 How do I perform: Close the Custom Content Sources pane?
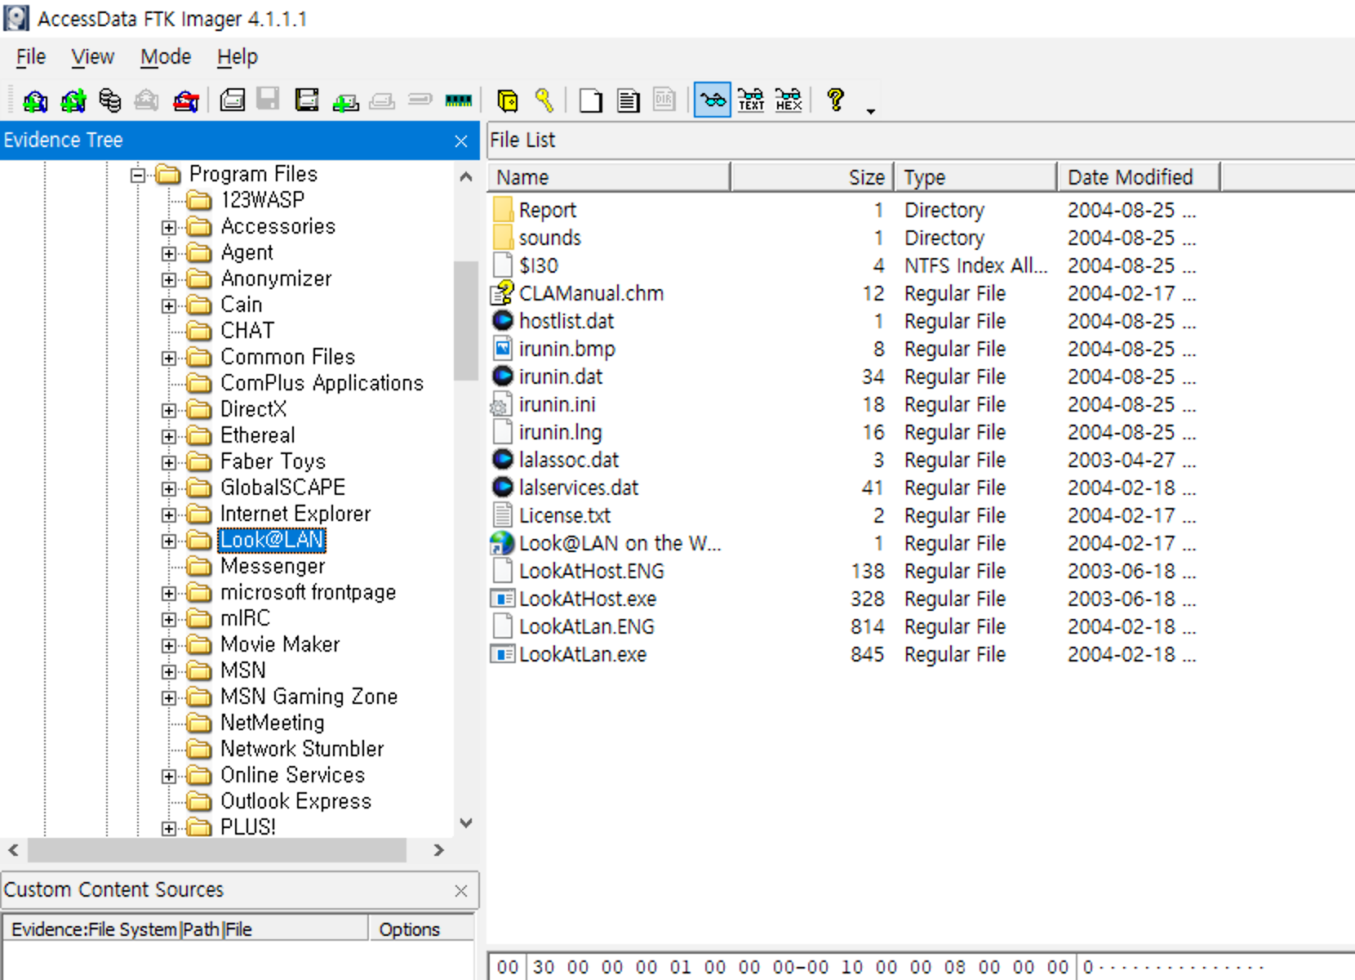pyautogui.click(x=461, y=890)
